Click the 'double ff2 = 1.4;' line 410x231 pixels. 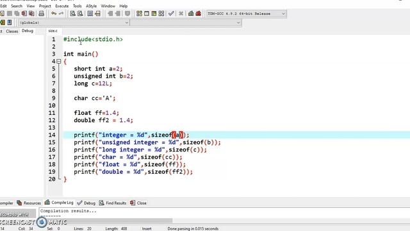[103, 120]
